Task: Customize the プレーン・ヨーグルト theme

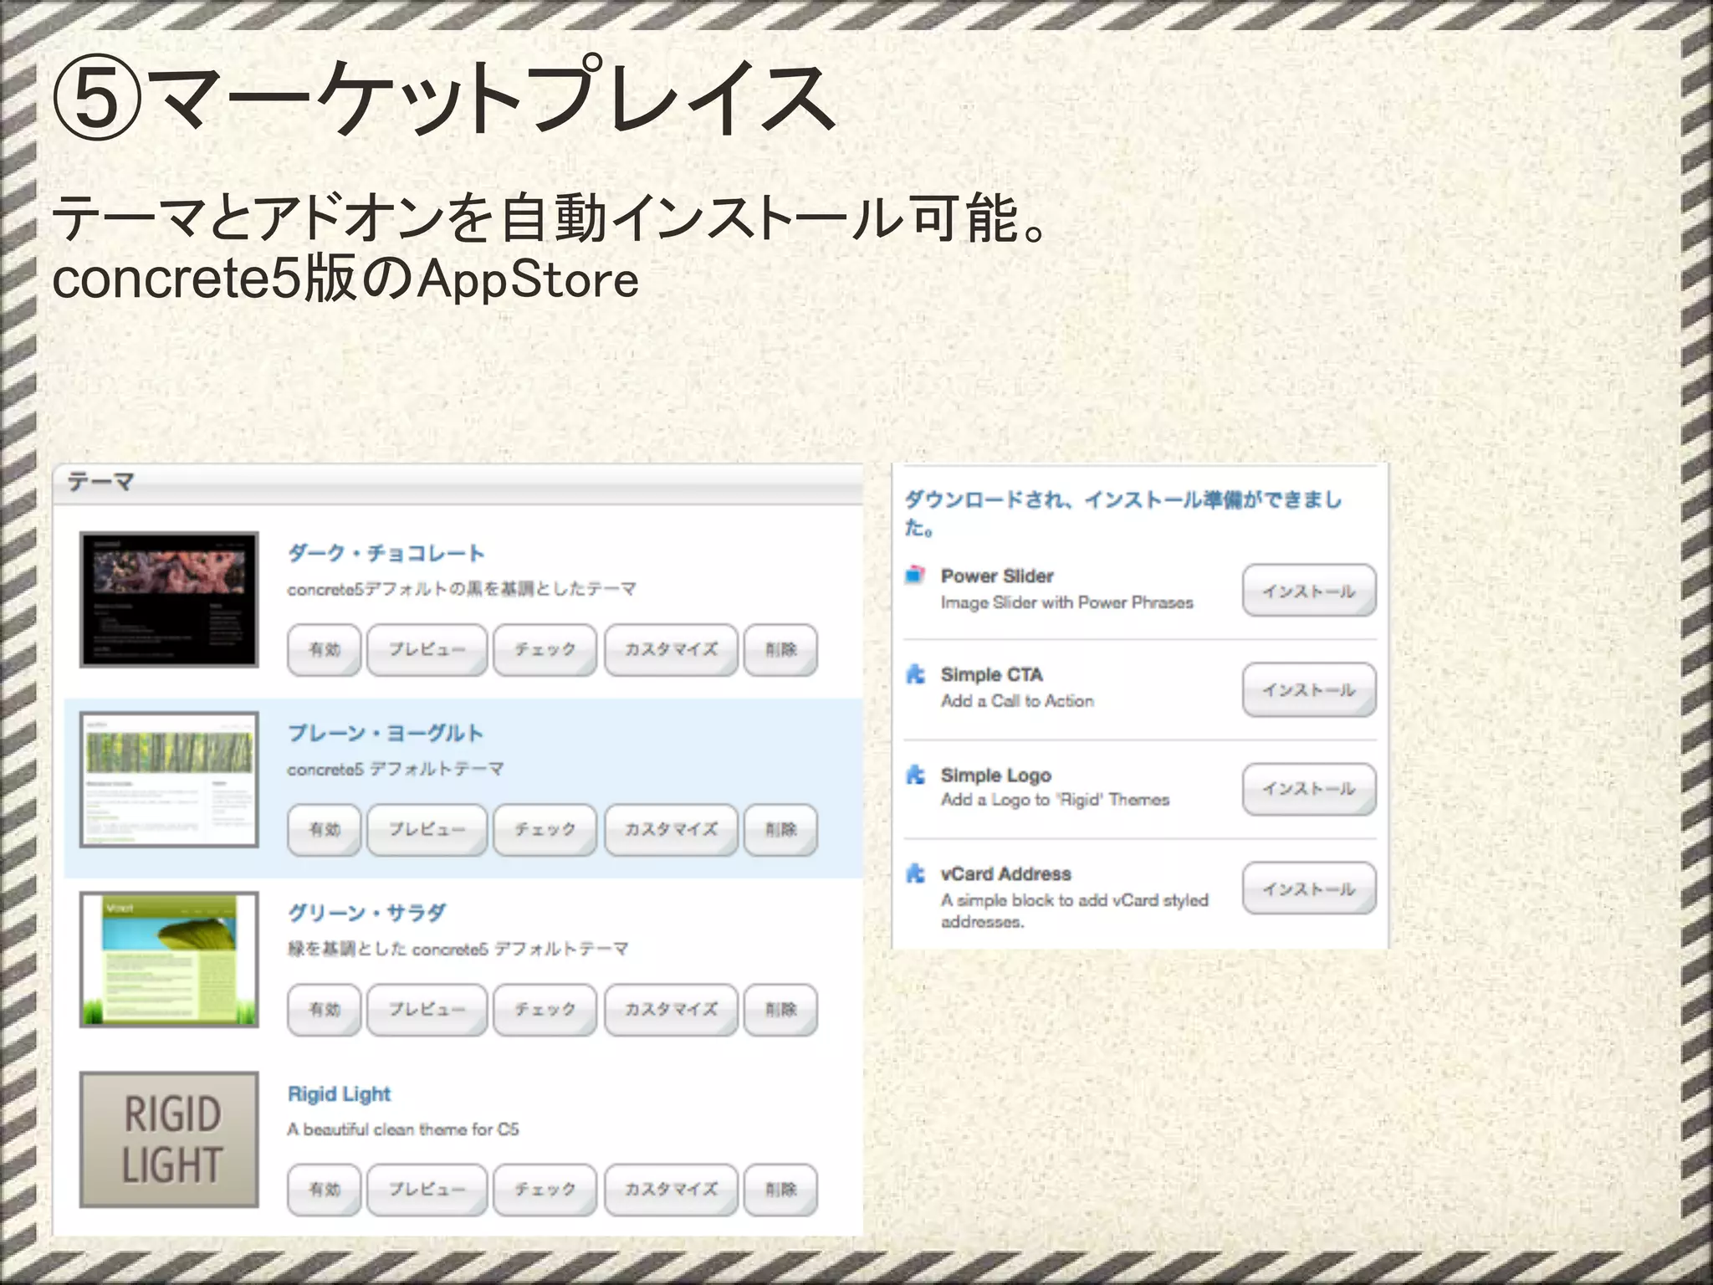Action: [x=671, y=829]
